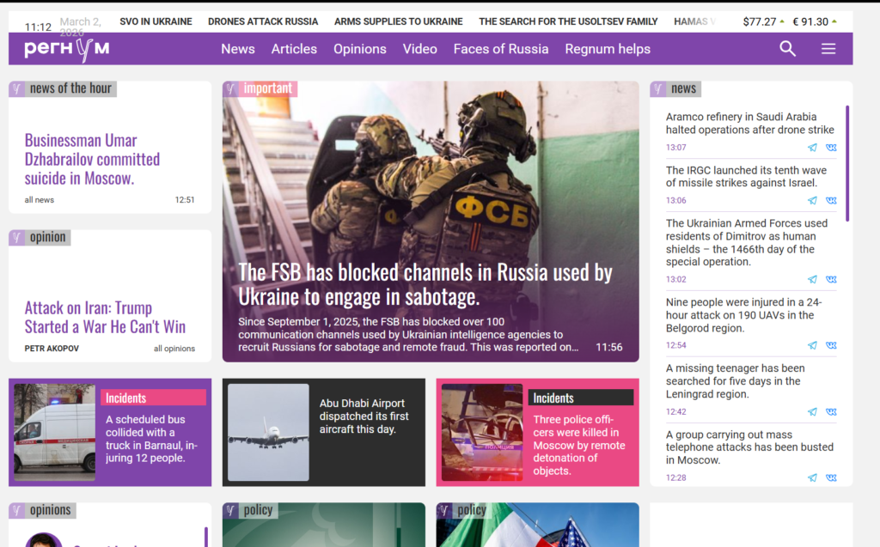Open the Articles menu item
880x547 pixels.
(x=294, y=49)
